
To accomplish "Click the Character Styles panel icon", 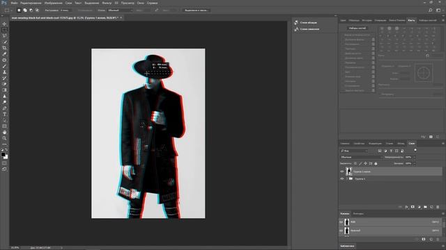I will pyautogui.click(x=296, y=29).
